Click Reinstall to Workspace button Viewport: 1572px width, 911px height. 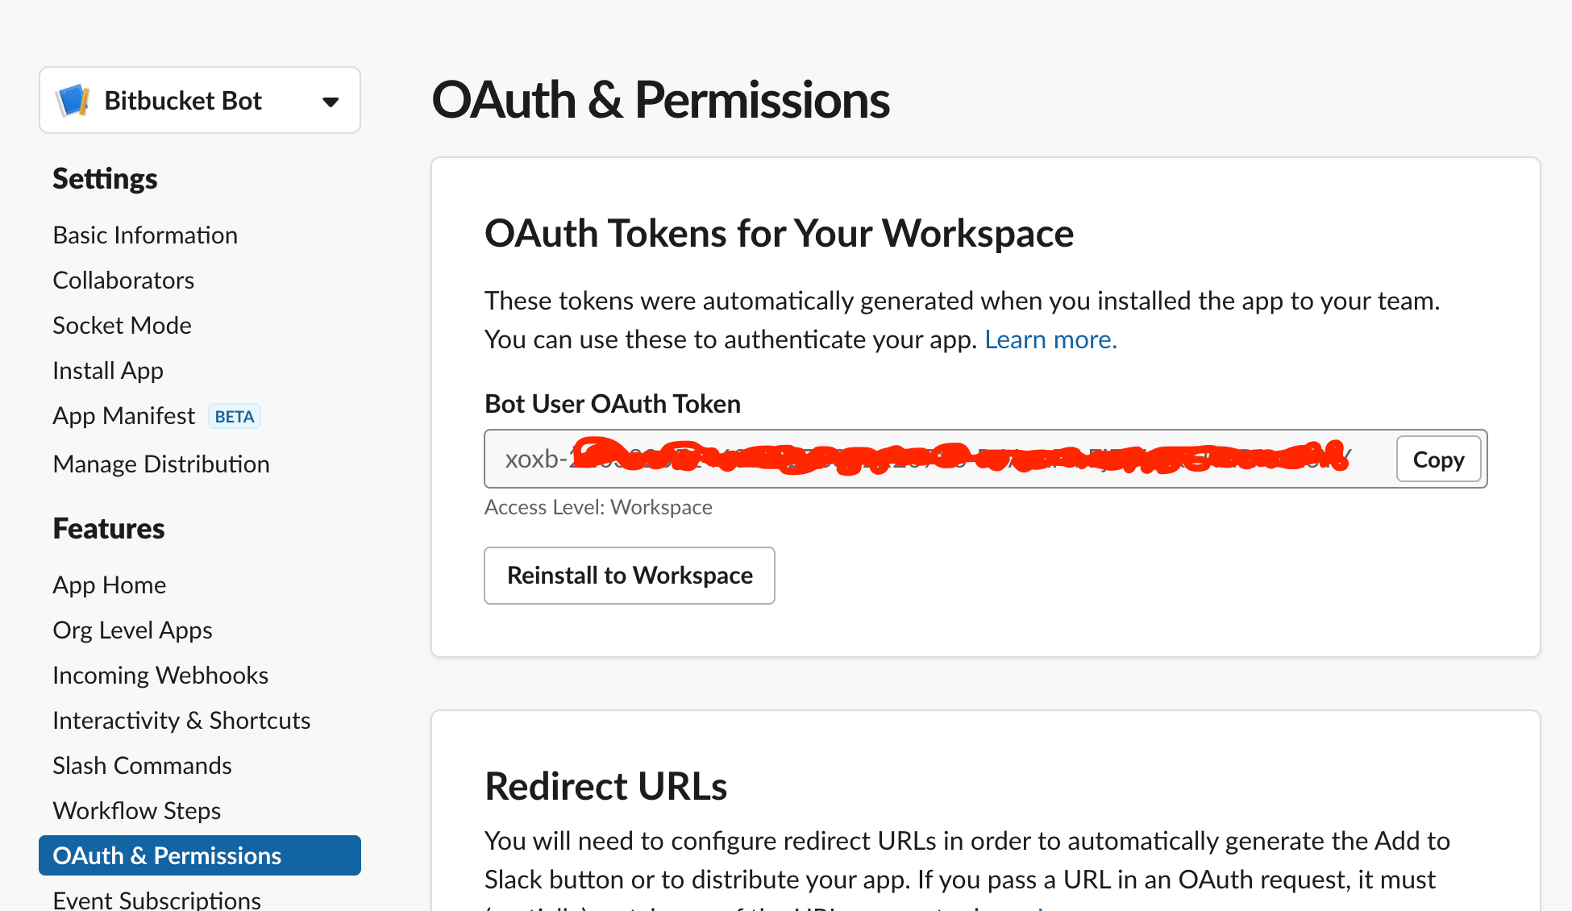(x=629, y=576)
